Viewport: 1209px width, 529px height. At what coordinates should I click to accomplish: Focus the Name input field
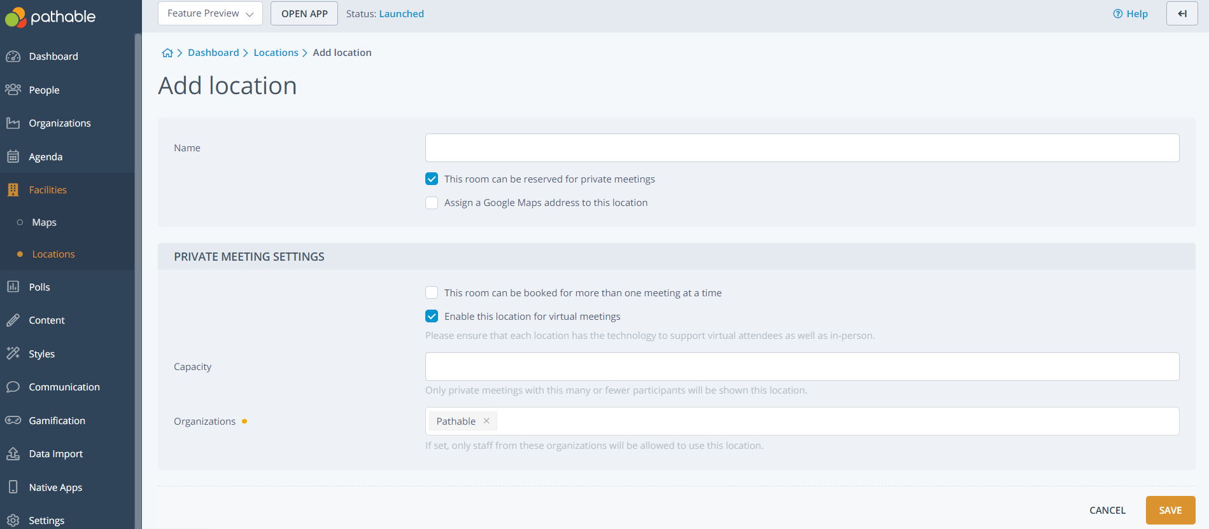pyautogui.click(x=802, y=148)
